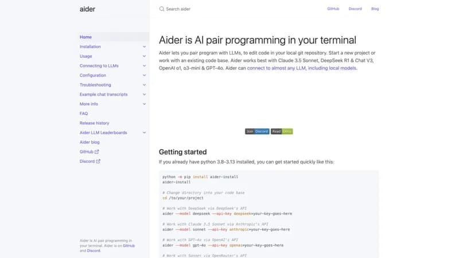Click the 'aider --model sonnet' code line
Screen dimensions: 459x258
click(x=226, y=230)
